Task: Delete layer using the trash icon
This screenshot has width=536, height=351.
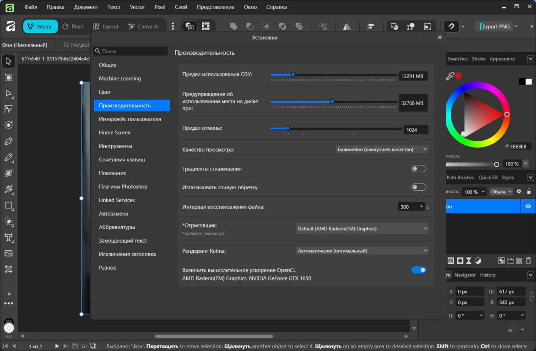Action: [x=528, y=261]
